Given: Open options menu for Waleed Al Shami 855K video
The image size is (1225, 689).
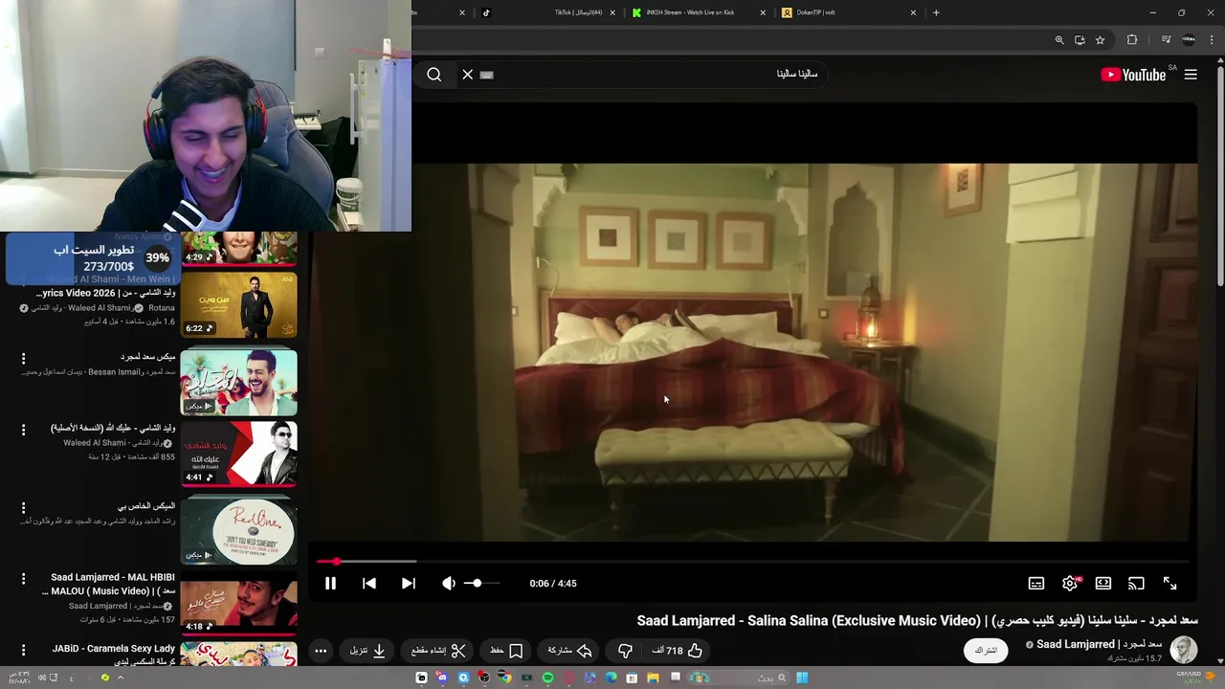Looking at the screenshot, I should pyautogui.click(x=24, y=431).
